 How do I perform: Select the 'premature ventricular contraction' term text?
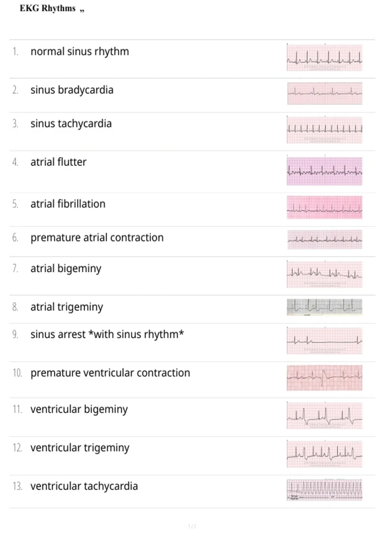pos(110,373)
